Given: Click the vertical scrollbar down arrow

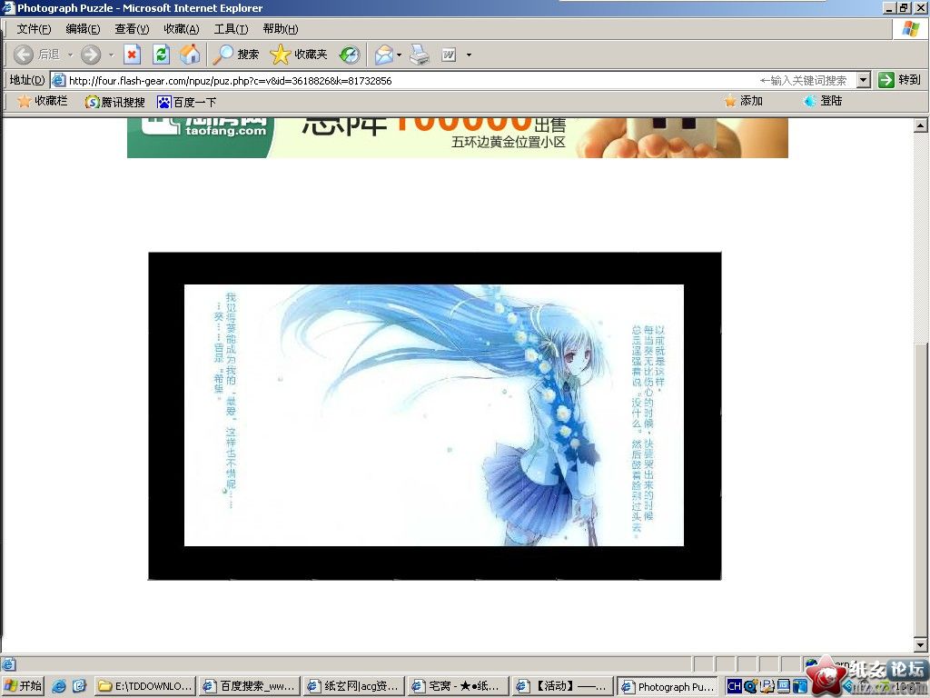Looking at the screenshot, I should (x=921, y=644).
